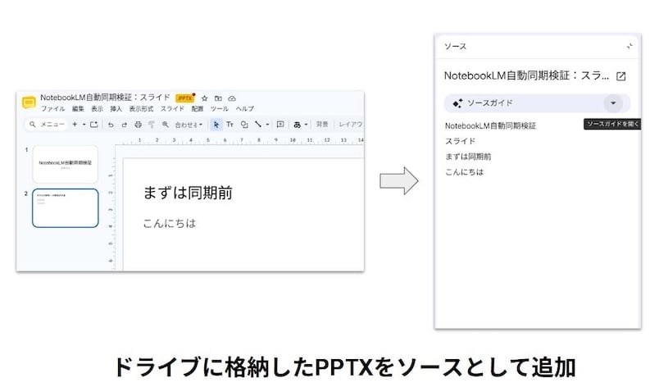Viewport: 659px width, 387px height.
Task: Select slide 2 thumbnail in filmstrip
Action: coord(65,208)
